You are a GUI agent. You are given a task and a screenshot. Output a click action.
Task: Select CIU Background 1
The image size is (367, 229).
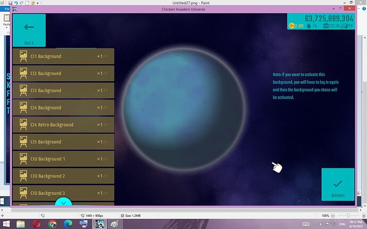pos(63,159)
